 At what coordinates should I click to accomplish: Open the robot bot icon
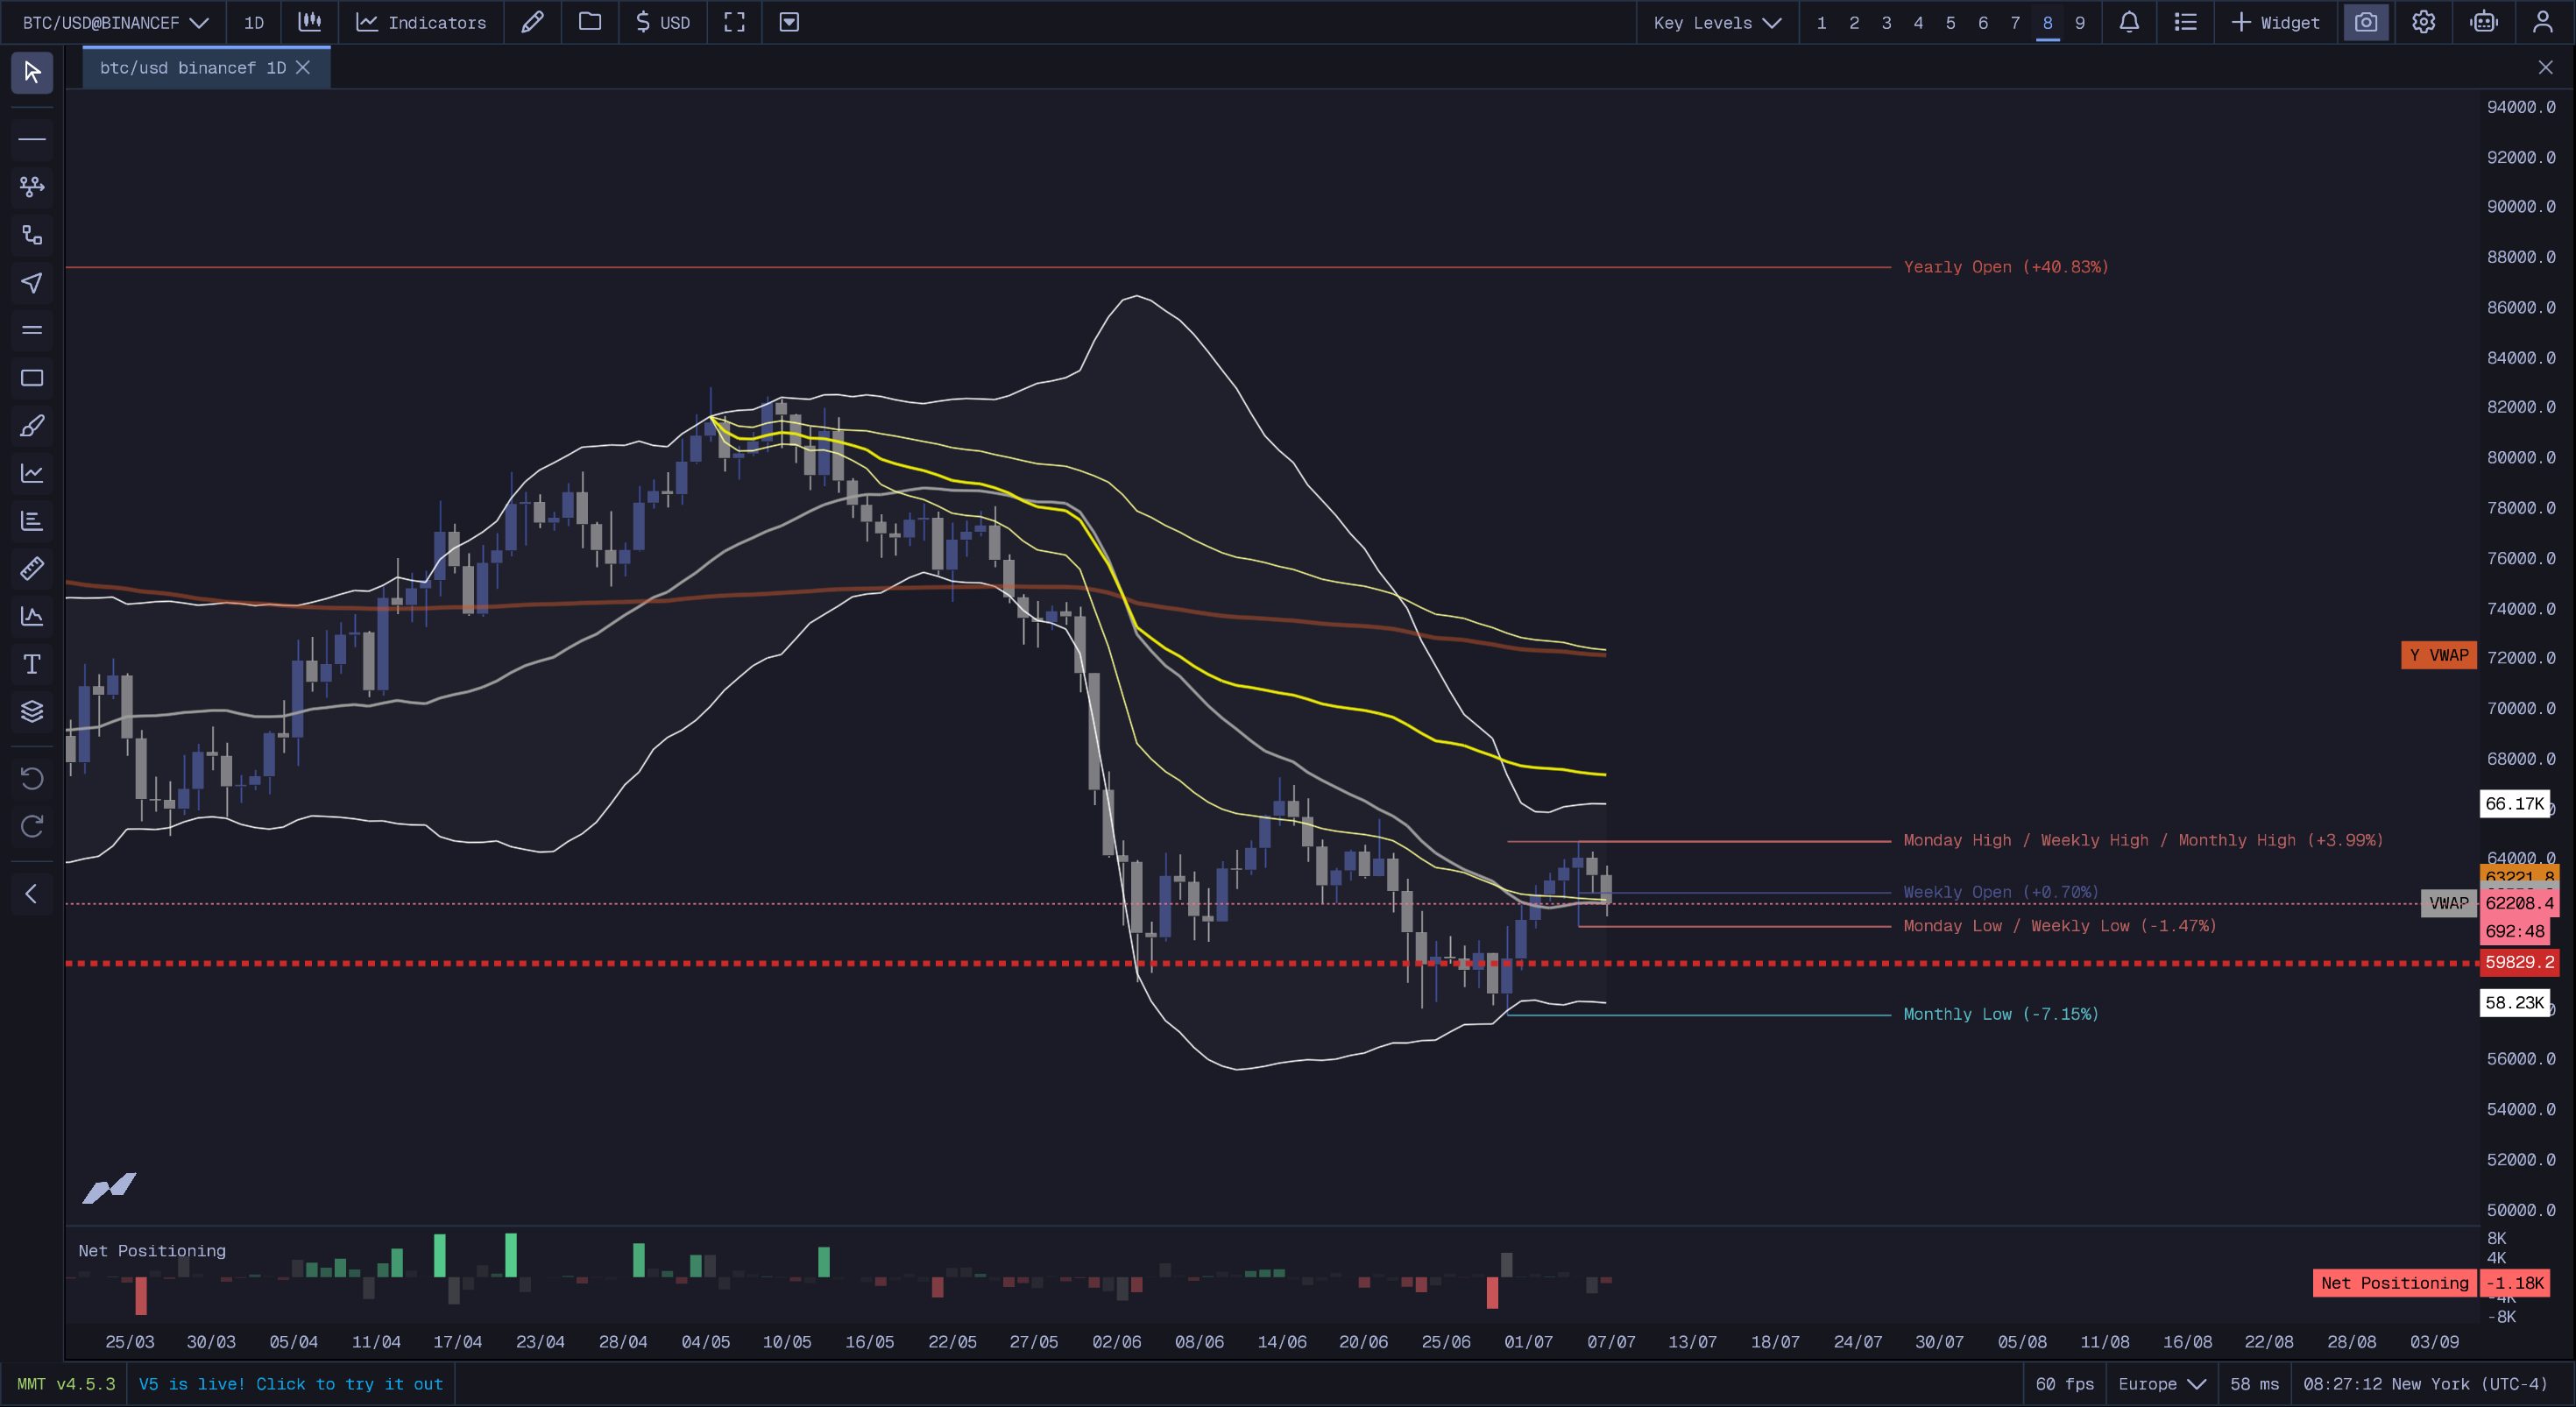[x=2484, y=22]
